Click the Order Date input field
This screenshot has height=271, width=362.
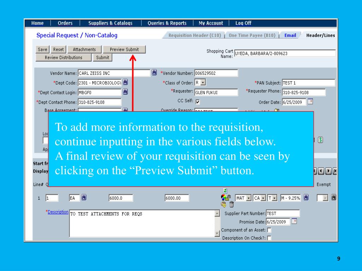click(x=294, y=102)
